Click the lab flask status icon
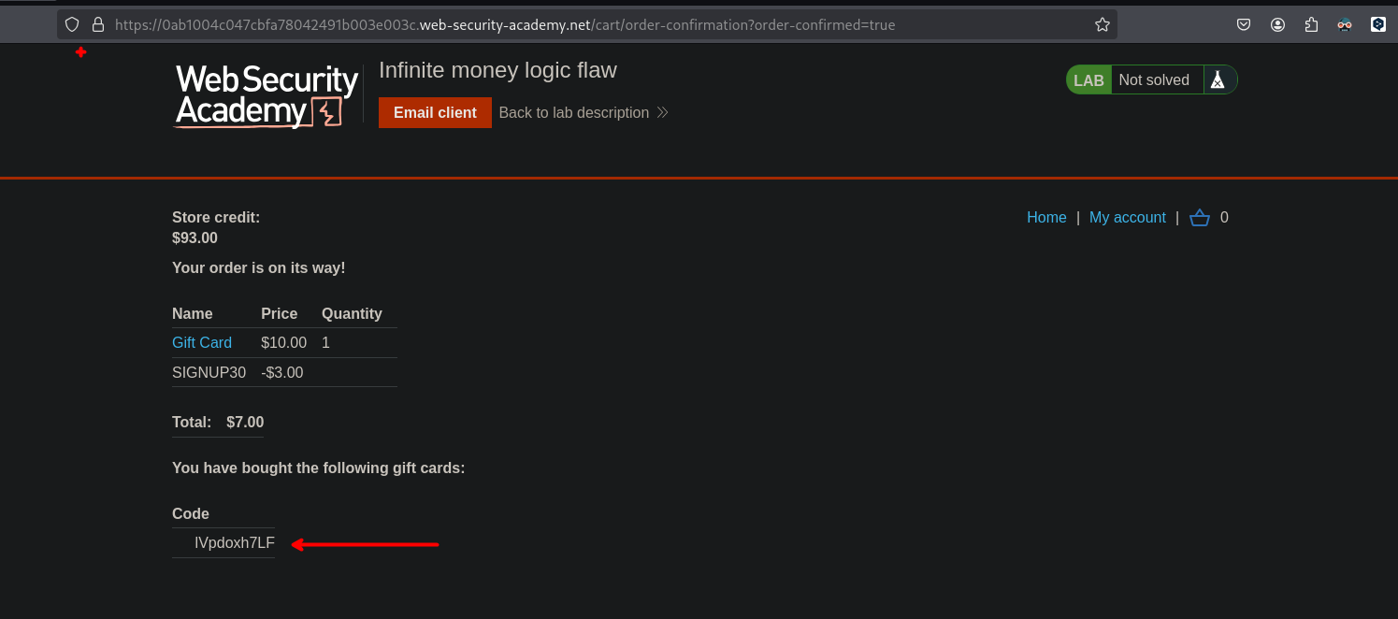 (1217, 80)
